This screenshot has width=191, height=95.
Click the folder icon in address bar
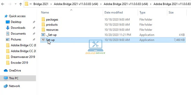click(x=27, y=4)
